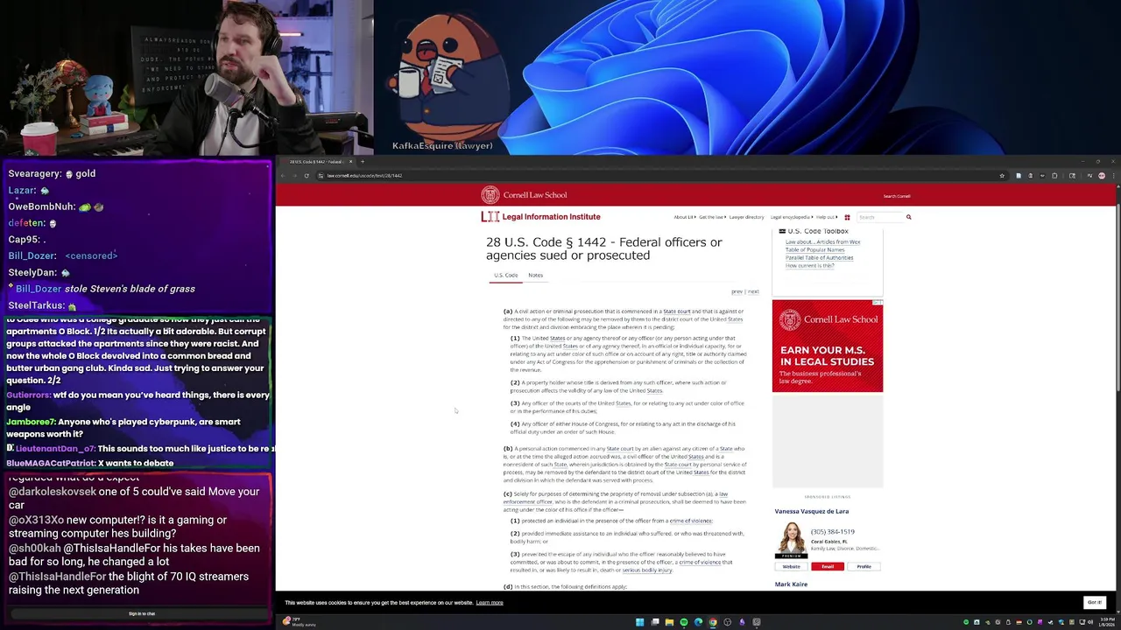1121x630 pixels.
Task: Open the Lawyer directory link
Action: [x=747, y=217]
